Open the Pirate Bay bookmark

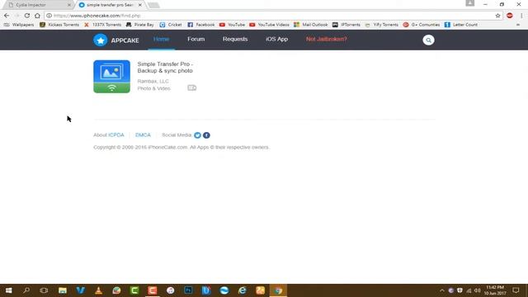coord(140,25)
